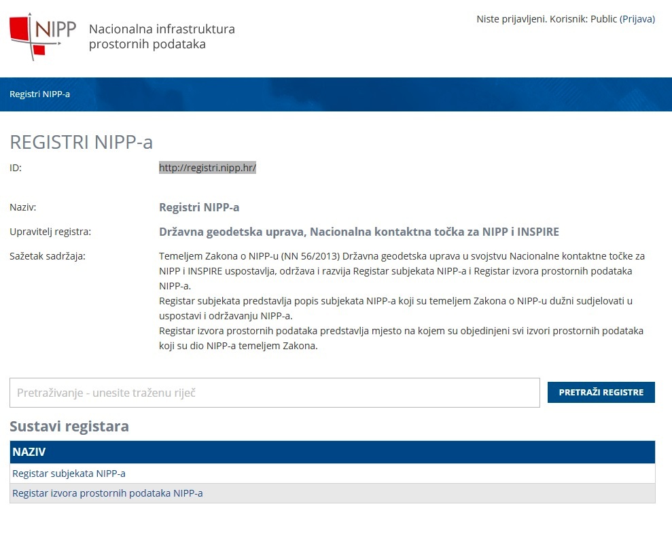Open the Prijava login link
Viewport: 672px width, 534px height.
637,19
